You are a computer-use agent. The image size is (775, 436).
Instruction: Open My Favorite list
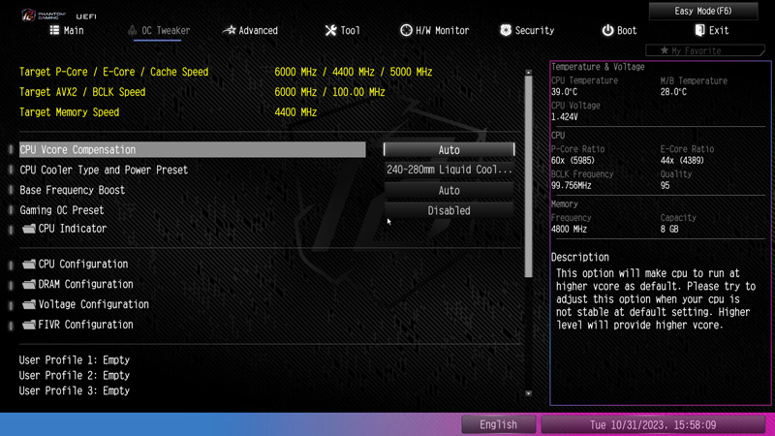[705, 50]
